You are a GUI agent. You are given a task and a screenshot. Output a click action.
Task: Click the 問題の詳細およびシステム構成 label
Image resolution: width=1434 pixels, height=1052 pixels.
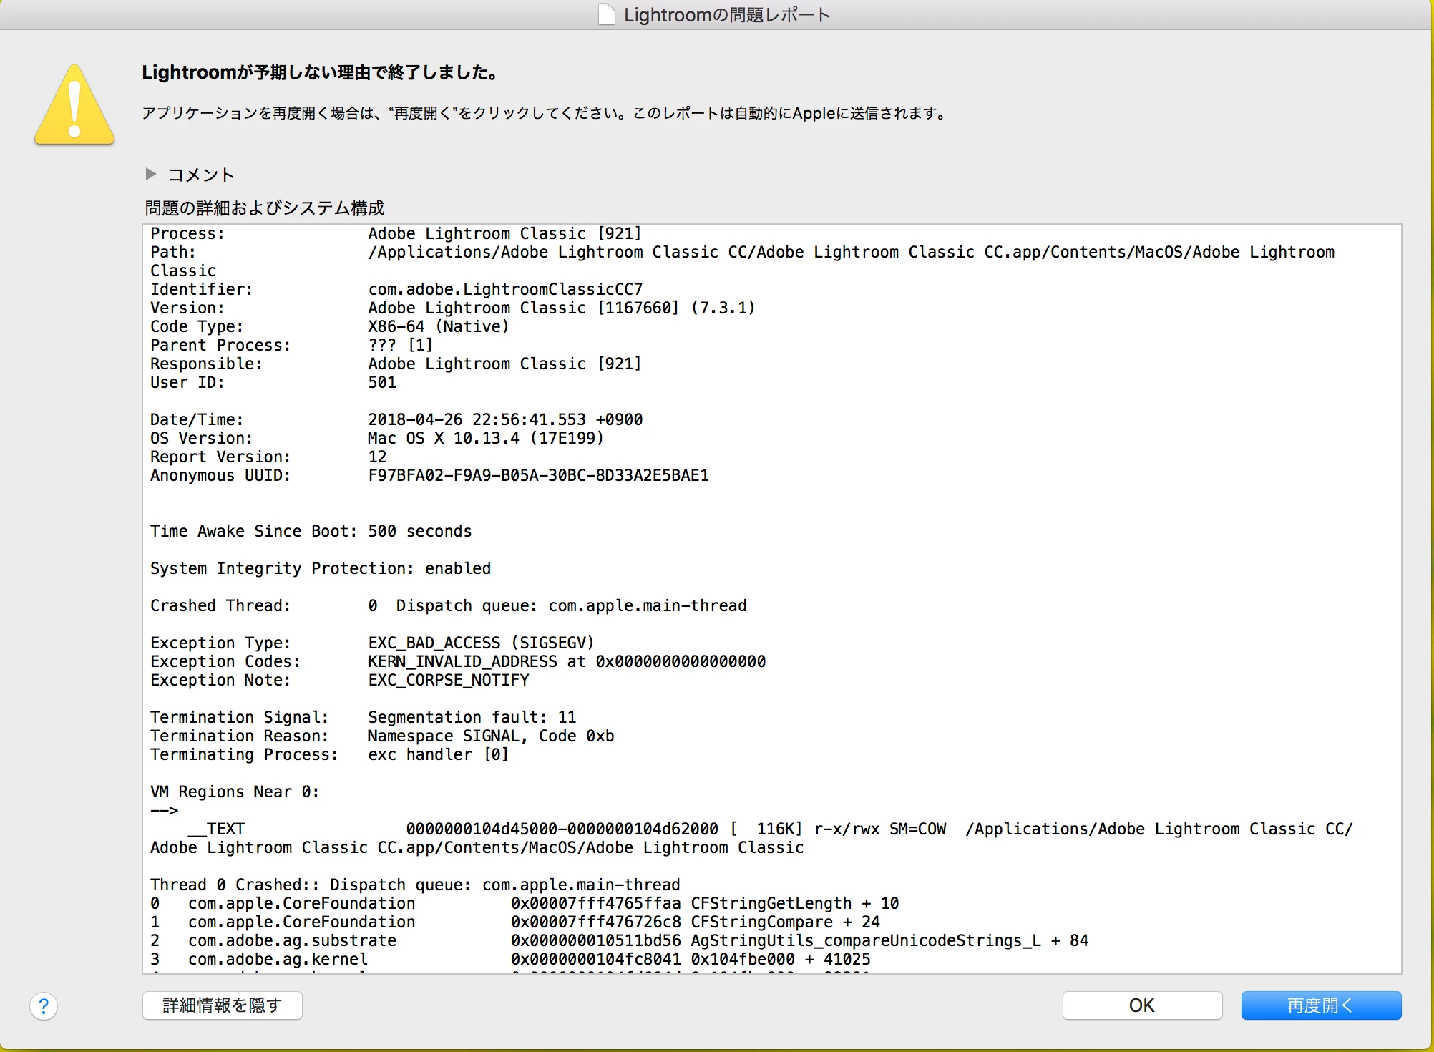[264, 208]
